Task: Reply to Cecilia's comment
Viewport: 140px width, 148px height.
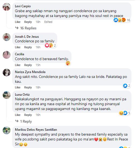Action: tap(28, 65)
